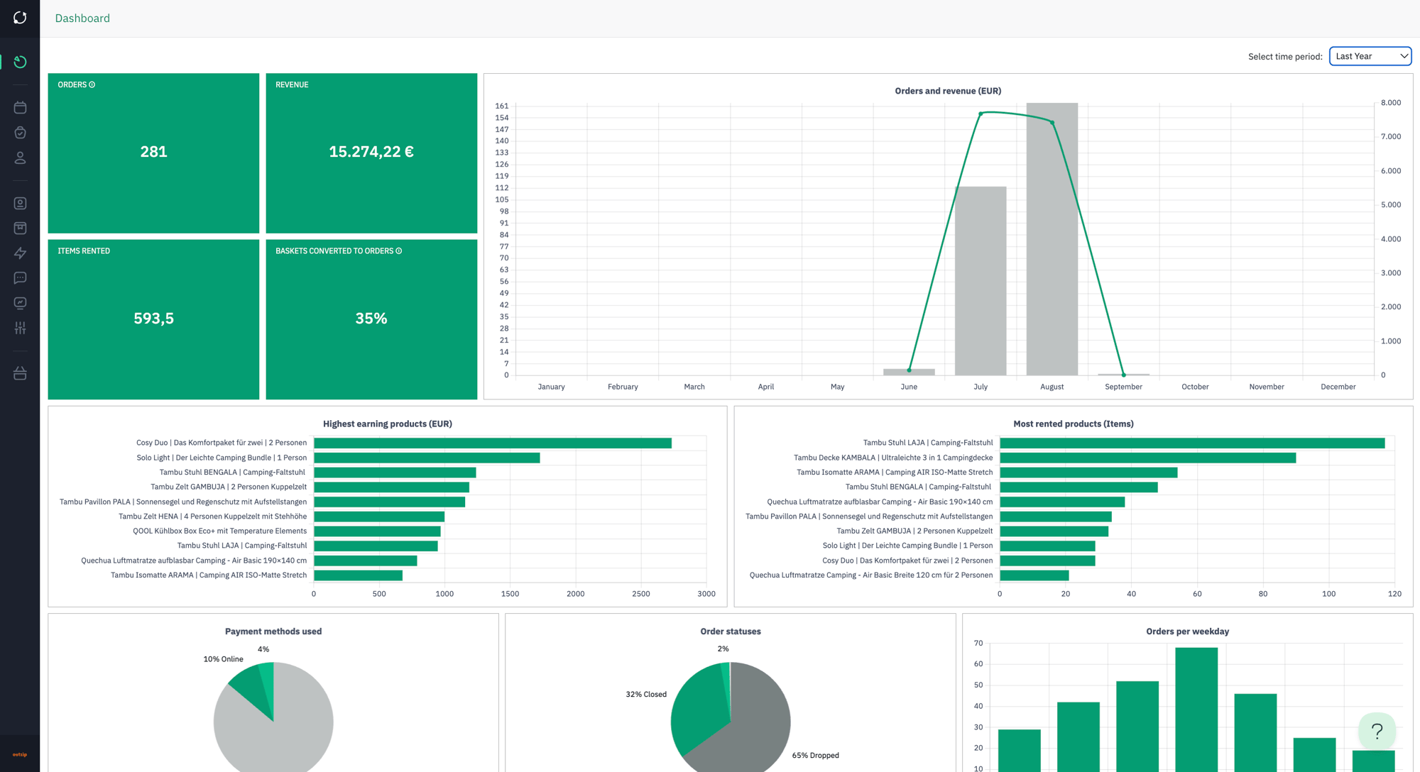Click the lightning bolt sidebar icon

(20, 253)
